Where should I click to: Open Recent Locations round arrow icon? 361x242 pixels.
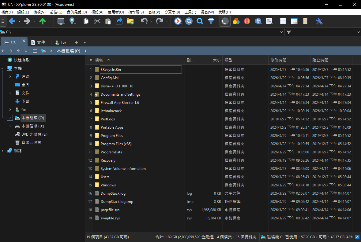coord(178,21)
